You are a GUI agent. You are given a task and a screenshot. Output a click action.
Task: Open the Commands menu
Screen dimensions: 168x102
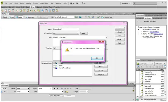pos(44,3)
